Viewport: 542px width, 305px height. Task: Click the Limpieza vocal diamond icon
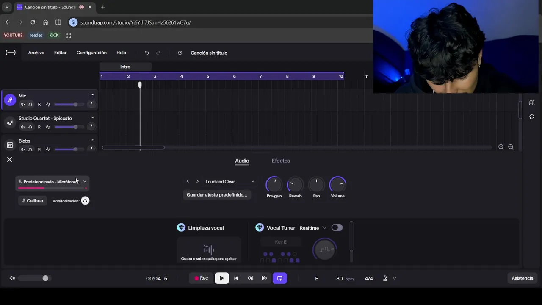click(x=181, y=227)
